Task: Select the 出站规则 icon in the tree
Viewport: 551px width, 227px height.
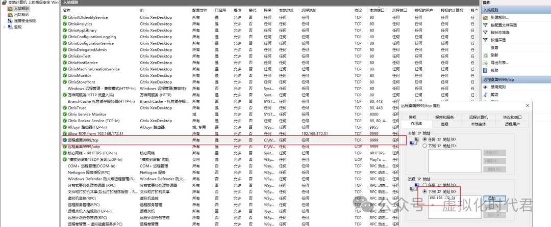Action: tap(10, 15)
